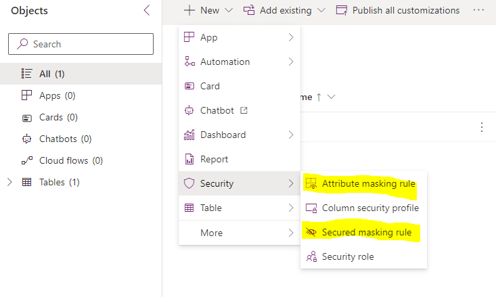Open the toolbar overflow ellipsis menu
This screenshot has height=297, width=496.
point(478,10)
